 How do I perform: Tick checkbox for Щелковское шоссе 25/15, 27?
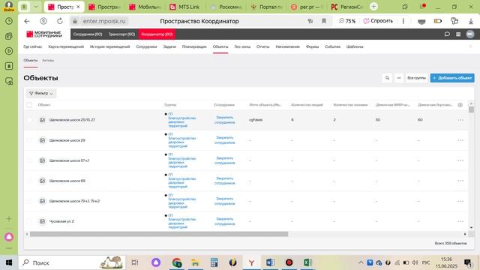29,120
